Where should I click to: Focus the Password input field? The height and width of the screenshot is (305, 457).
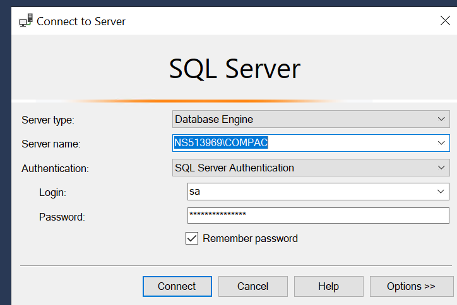[318, 216]
